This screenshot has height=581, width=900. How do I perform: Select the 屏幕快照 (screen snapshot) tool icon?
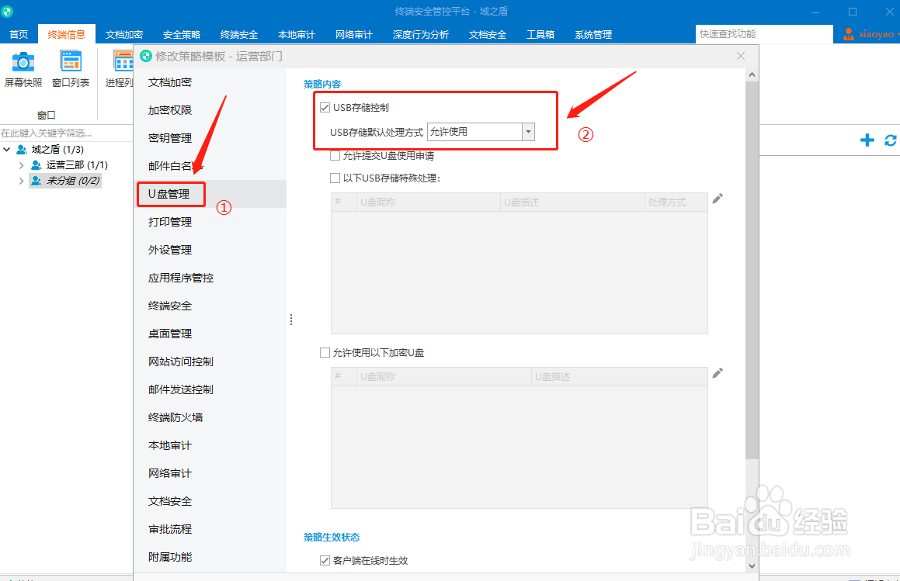[x=23, y=61]
